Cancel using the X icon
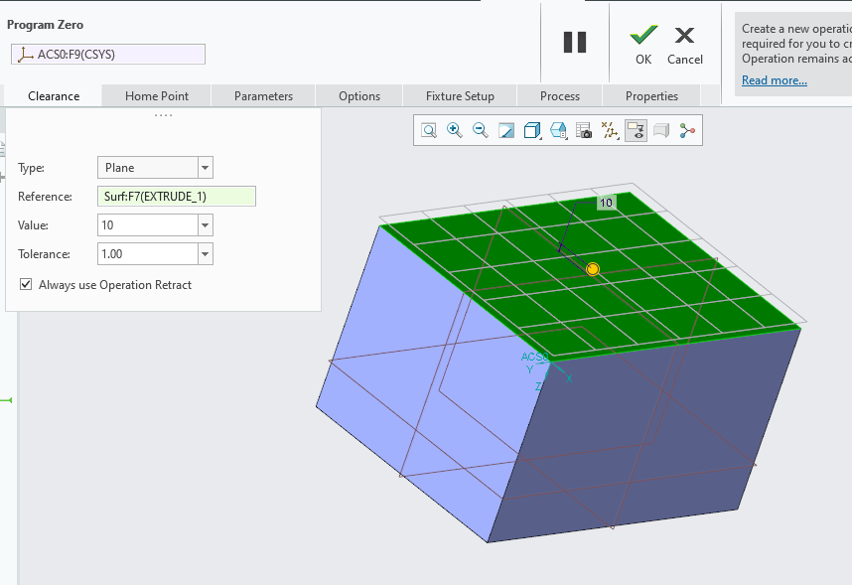 pyautogui.click(x=684, y=36)
